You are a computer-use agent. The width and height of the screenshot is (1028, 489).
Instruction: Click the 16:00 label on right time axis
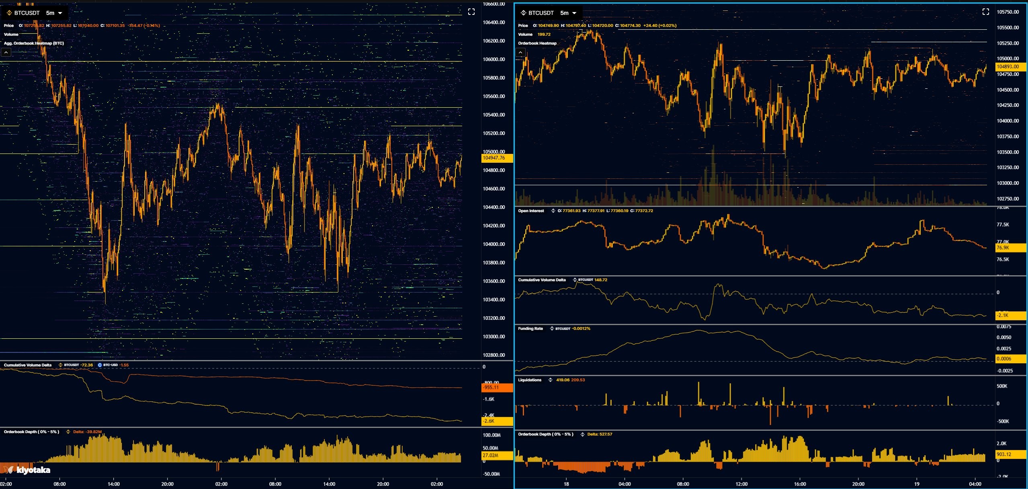[800, 484]
